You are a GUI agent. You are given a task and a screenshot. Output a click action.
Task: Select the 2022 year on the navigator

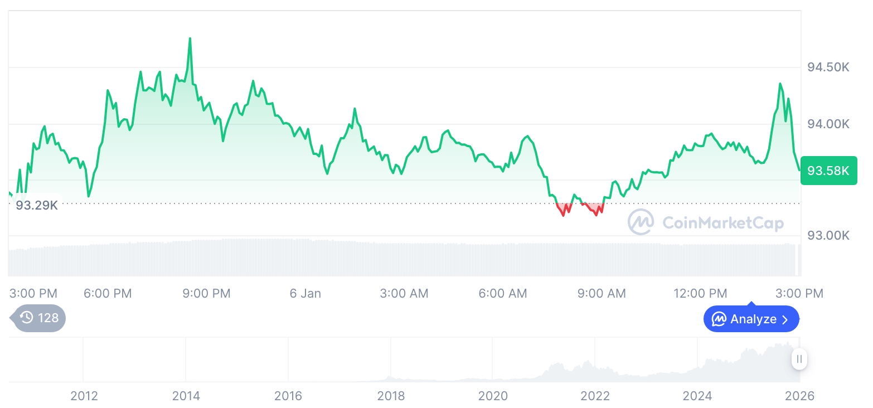pos(595,396)
